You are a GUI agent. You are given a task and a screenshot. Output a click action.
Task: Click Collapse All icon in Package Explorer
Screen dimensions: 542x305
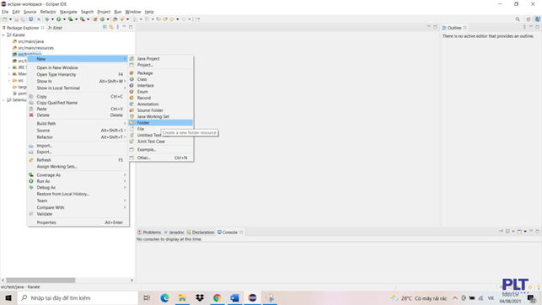pyautogui.click(x=105, y=27)
